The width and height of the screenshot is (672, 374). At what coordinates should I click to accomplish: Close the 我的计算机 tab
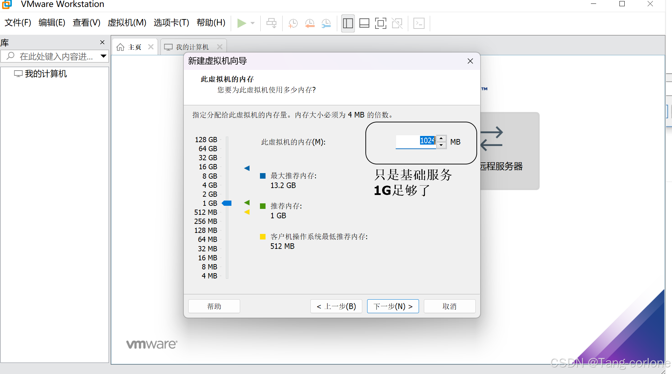click(220, 47)
